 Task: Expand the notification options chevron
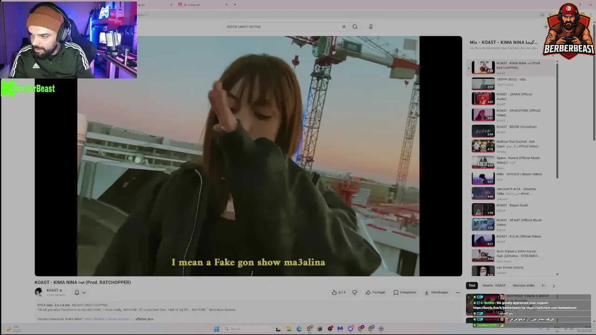pos(84,292)
